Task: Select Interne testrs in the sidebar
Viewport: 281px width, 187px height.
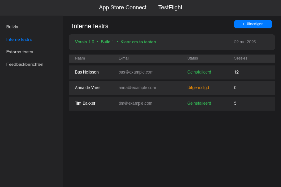Action: 19,39
